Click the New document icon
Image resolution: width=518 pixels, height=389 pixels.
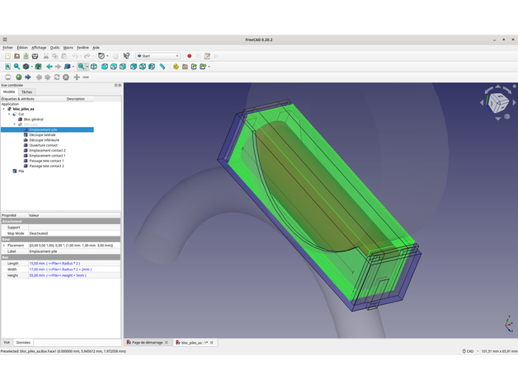(x=7, y=56)
